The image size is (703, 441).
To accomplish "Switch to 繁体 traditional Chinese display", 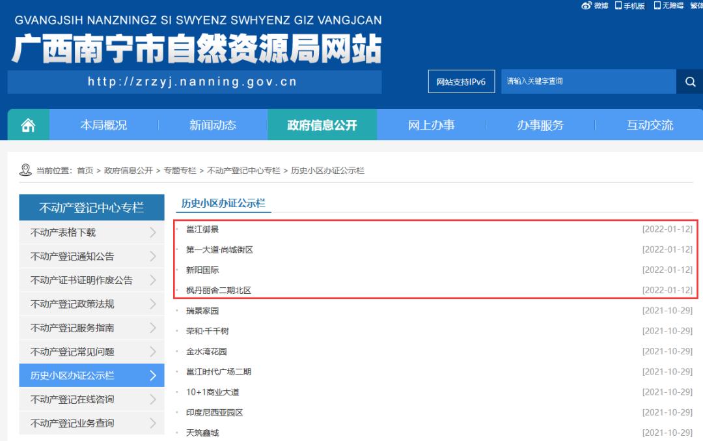I will [x=696, y=5].
